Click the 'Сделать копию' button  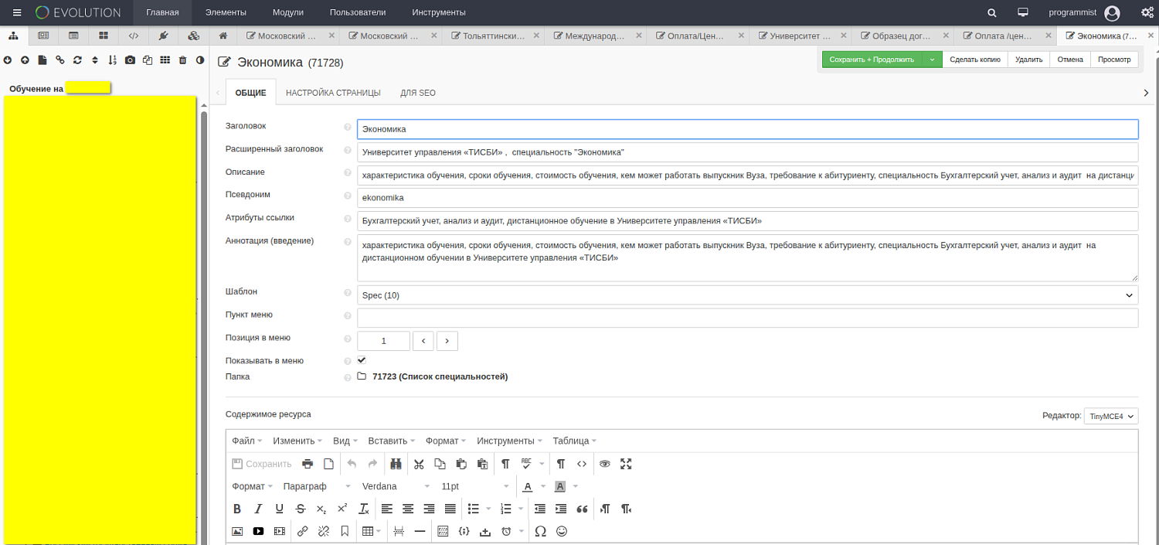coord(974,60)
